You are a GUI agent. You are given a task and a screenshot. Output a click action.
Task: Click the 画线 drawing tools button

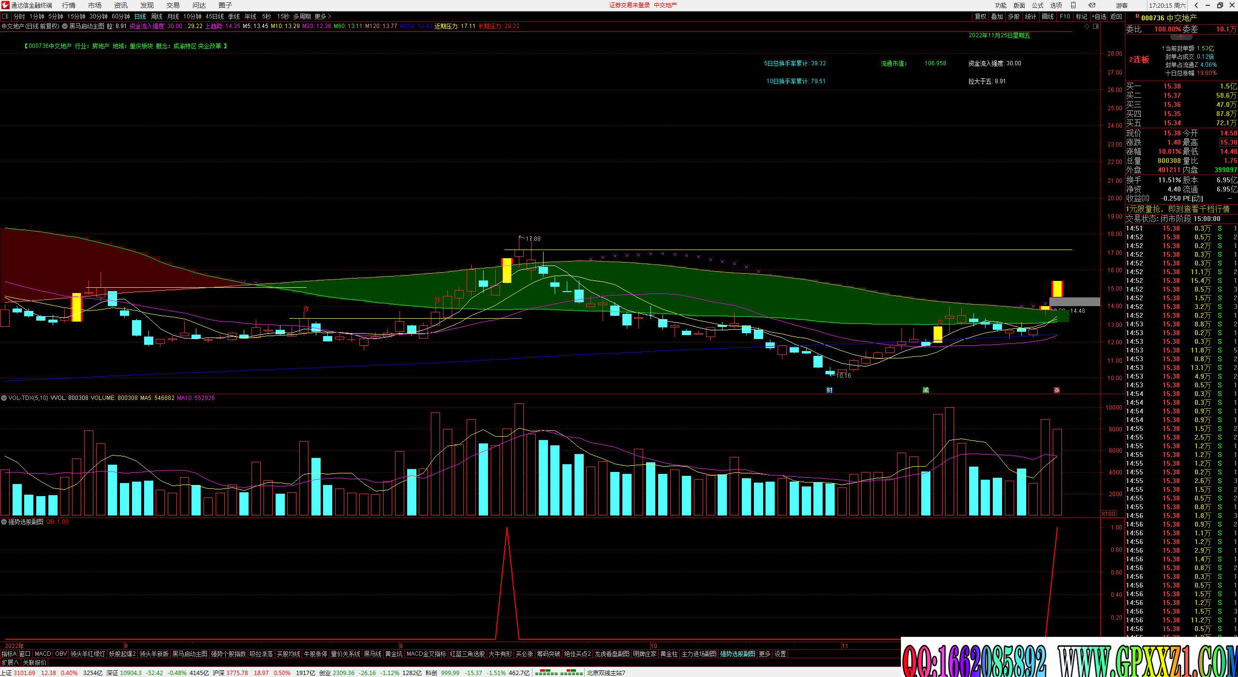click(1047, 16)
